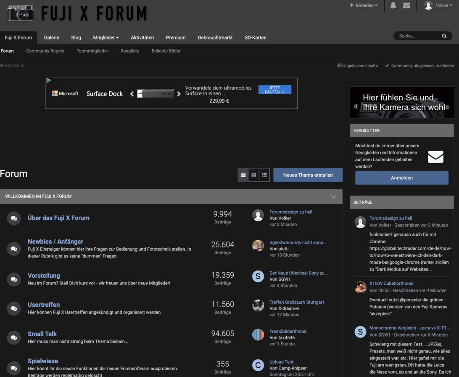
Task: Open the Erstellen dropdown menu
Action: [364, 5]
